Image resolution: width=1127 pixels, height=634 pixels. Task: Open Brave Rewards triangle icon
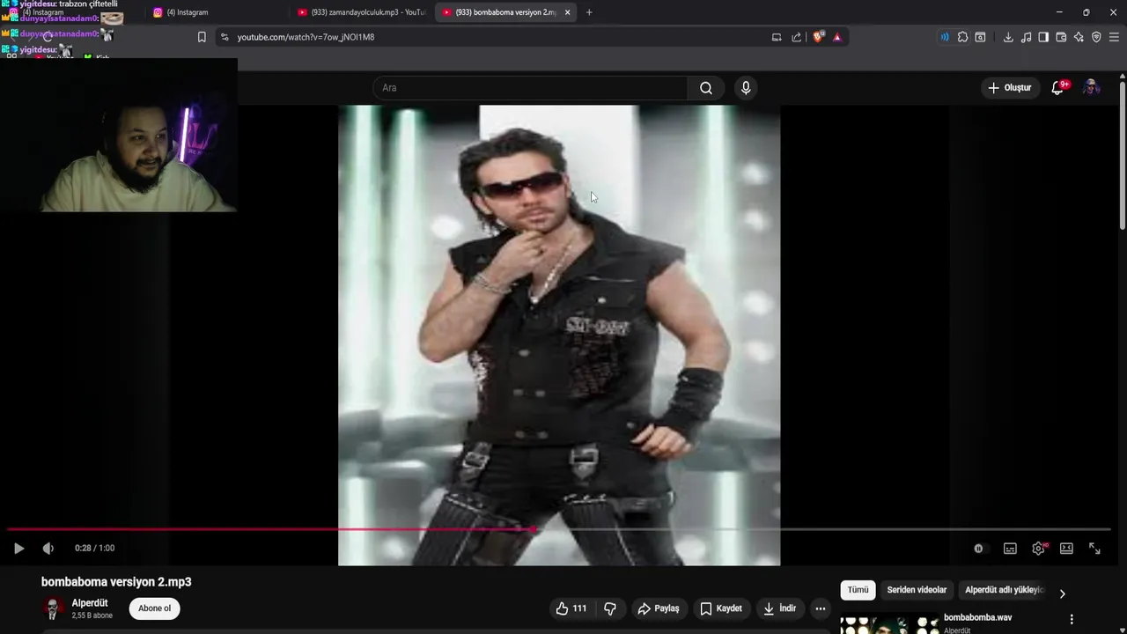tap(836, 37)
